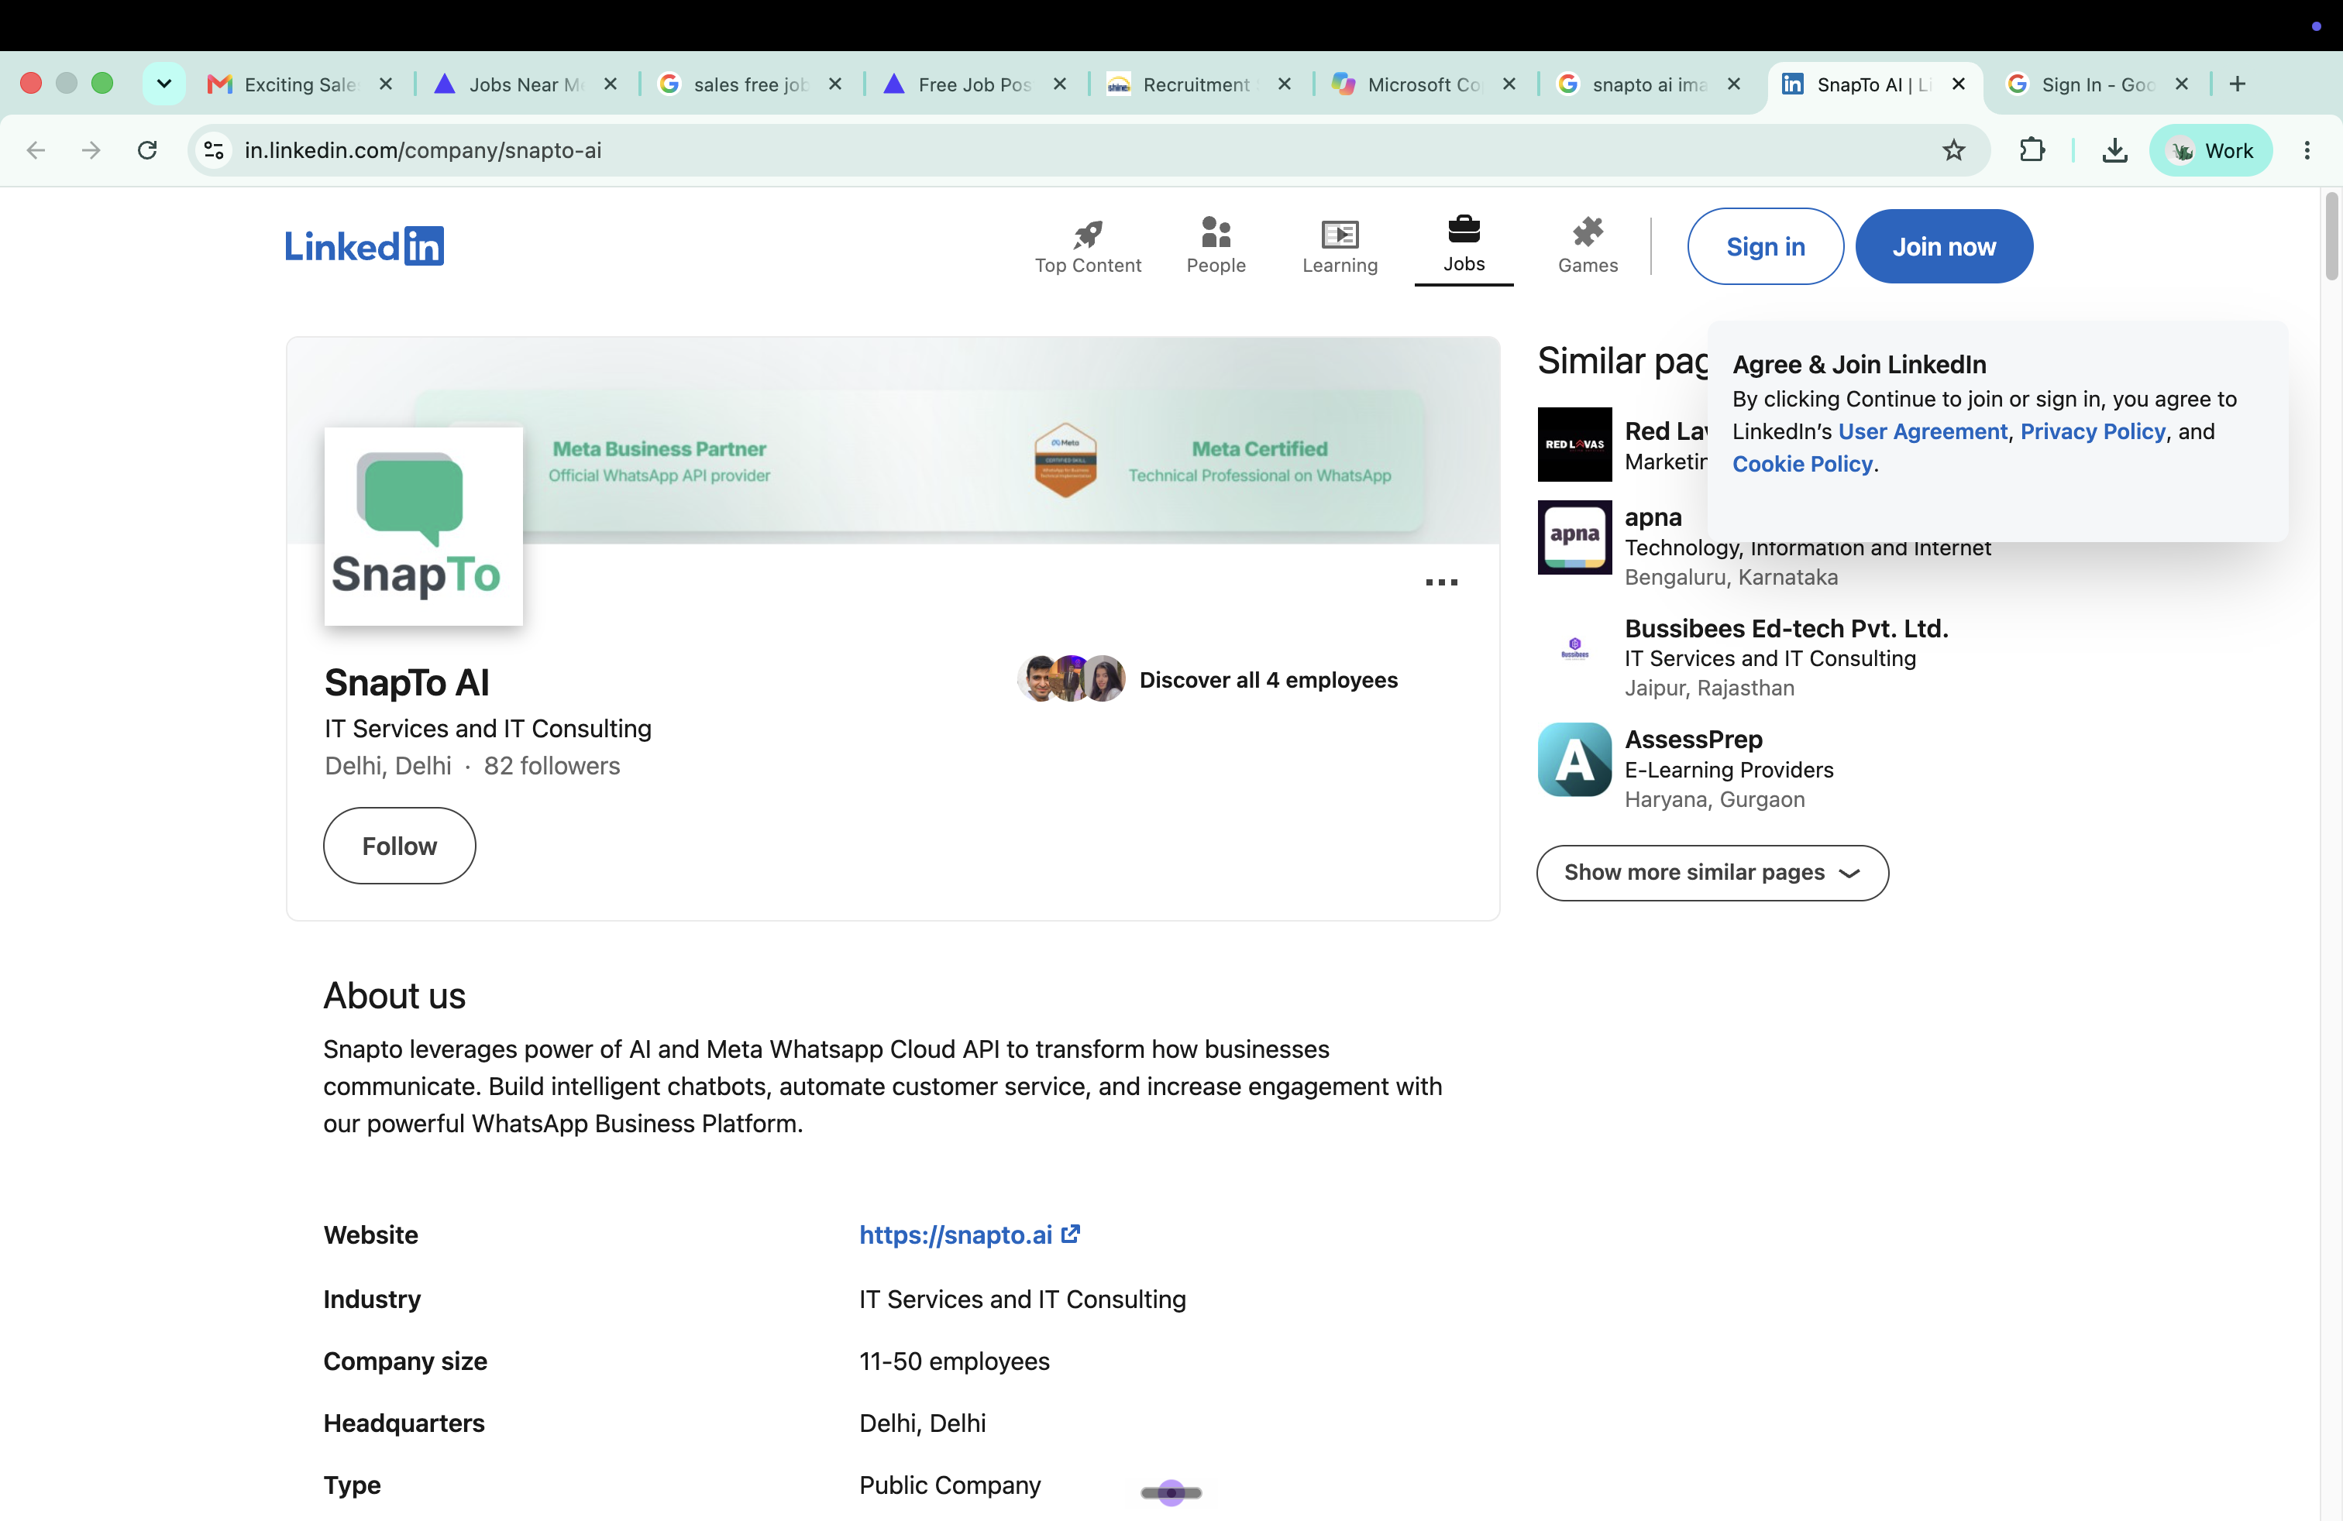This screenshot has width=2343, height=1521.
Task: Open the People icon in navigation
Action: (x=1216, y=232)
